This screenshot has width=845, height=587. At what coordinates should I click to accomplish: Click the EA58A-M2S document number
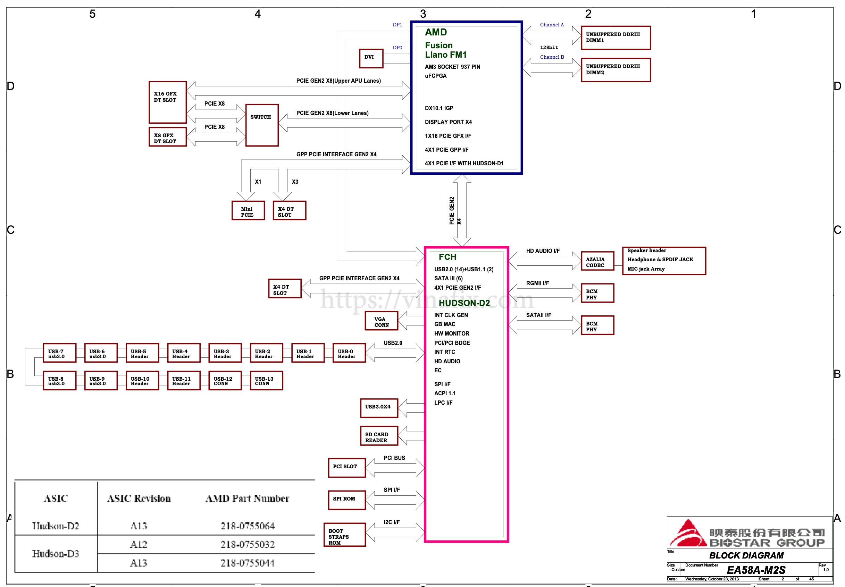(x=756, y=570)
